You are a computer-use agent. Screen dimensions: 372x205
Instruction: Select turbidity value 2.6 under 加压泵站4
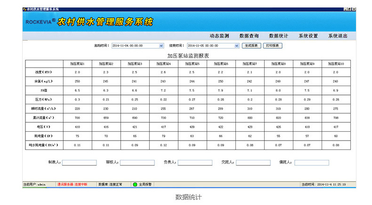coord(163,72)
